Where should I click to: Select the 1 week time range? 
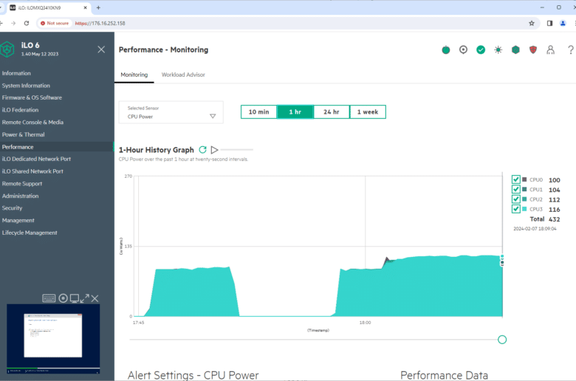tap(368, 111)
